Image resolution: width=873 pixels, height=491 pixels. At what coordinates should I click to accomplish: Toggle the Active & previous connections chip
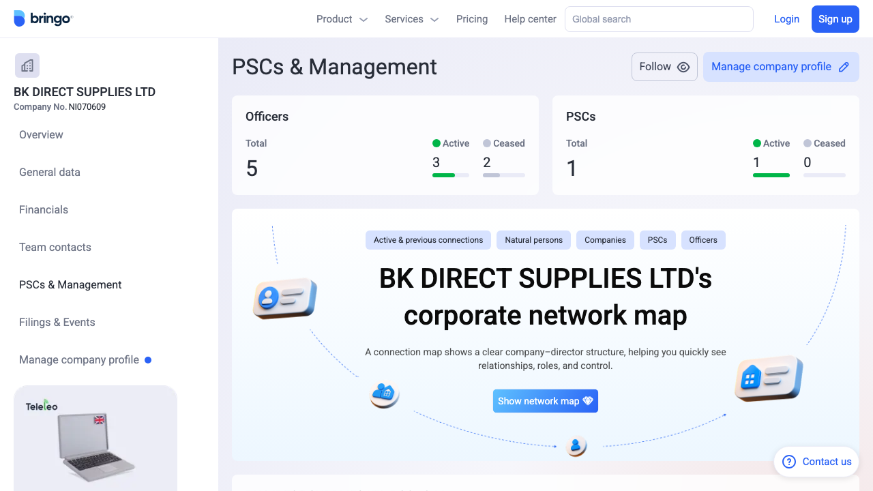(x=428, y=240)
